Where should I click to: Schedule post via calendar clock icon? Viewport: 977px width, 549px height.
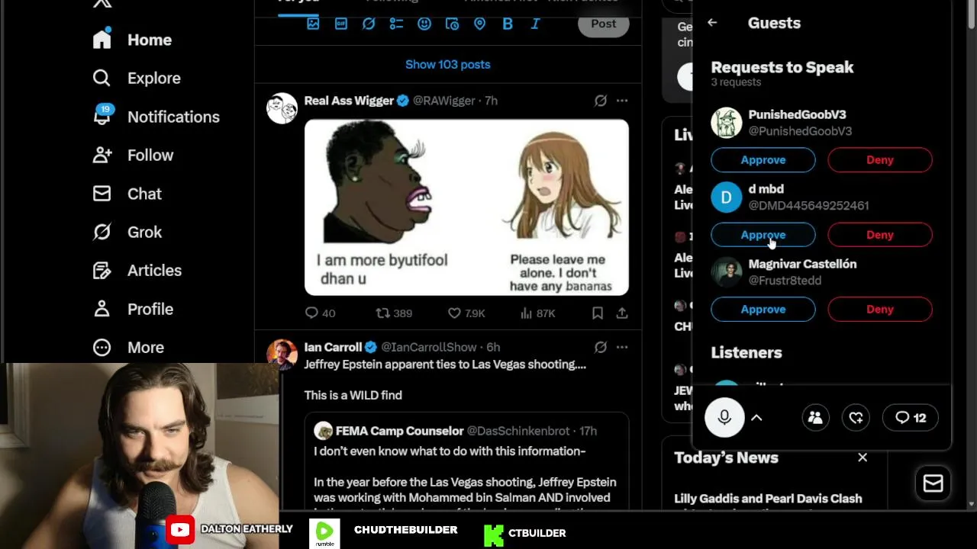(x=452, y=24)
